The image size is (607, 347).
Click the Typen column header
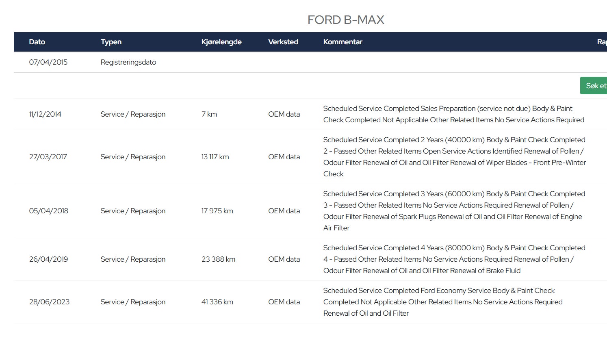point(111,42)
